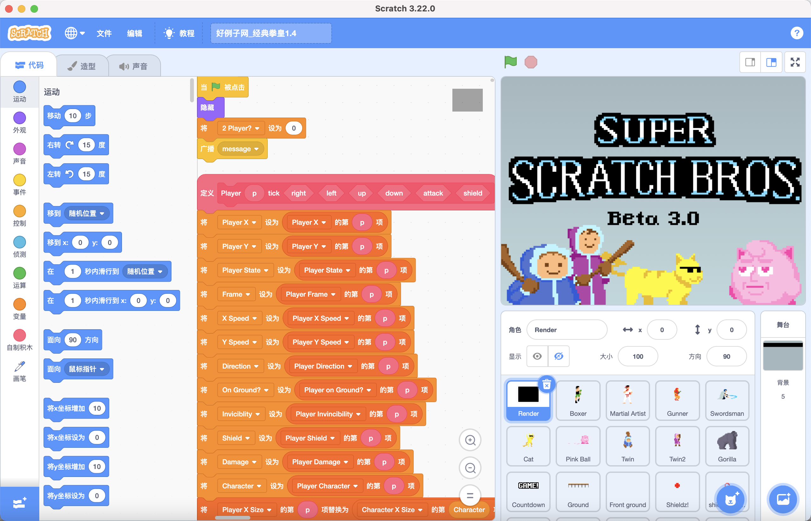Image resolution: width=811 pixels, height=521 pixels.
Task: Click the sprite direction field 90
Action: point(726,356)
